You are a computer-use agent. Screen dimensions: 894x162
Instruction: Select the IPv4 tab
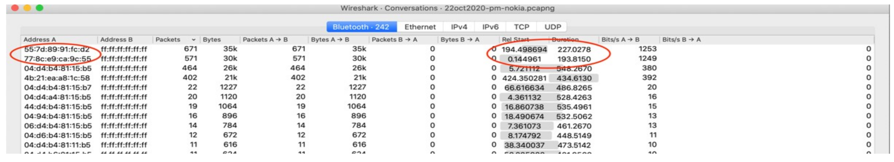(x=459, y=27)
